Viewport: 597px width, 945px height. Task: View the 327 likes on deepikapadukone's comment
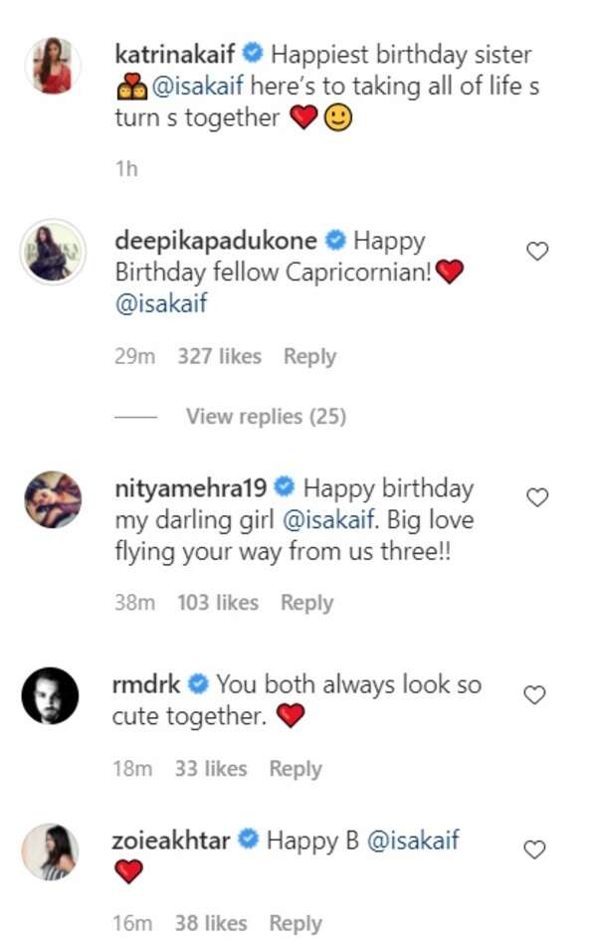[219, 356]
